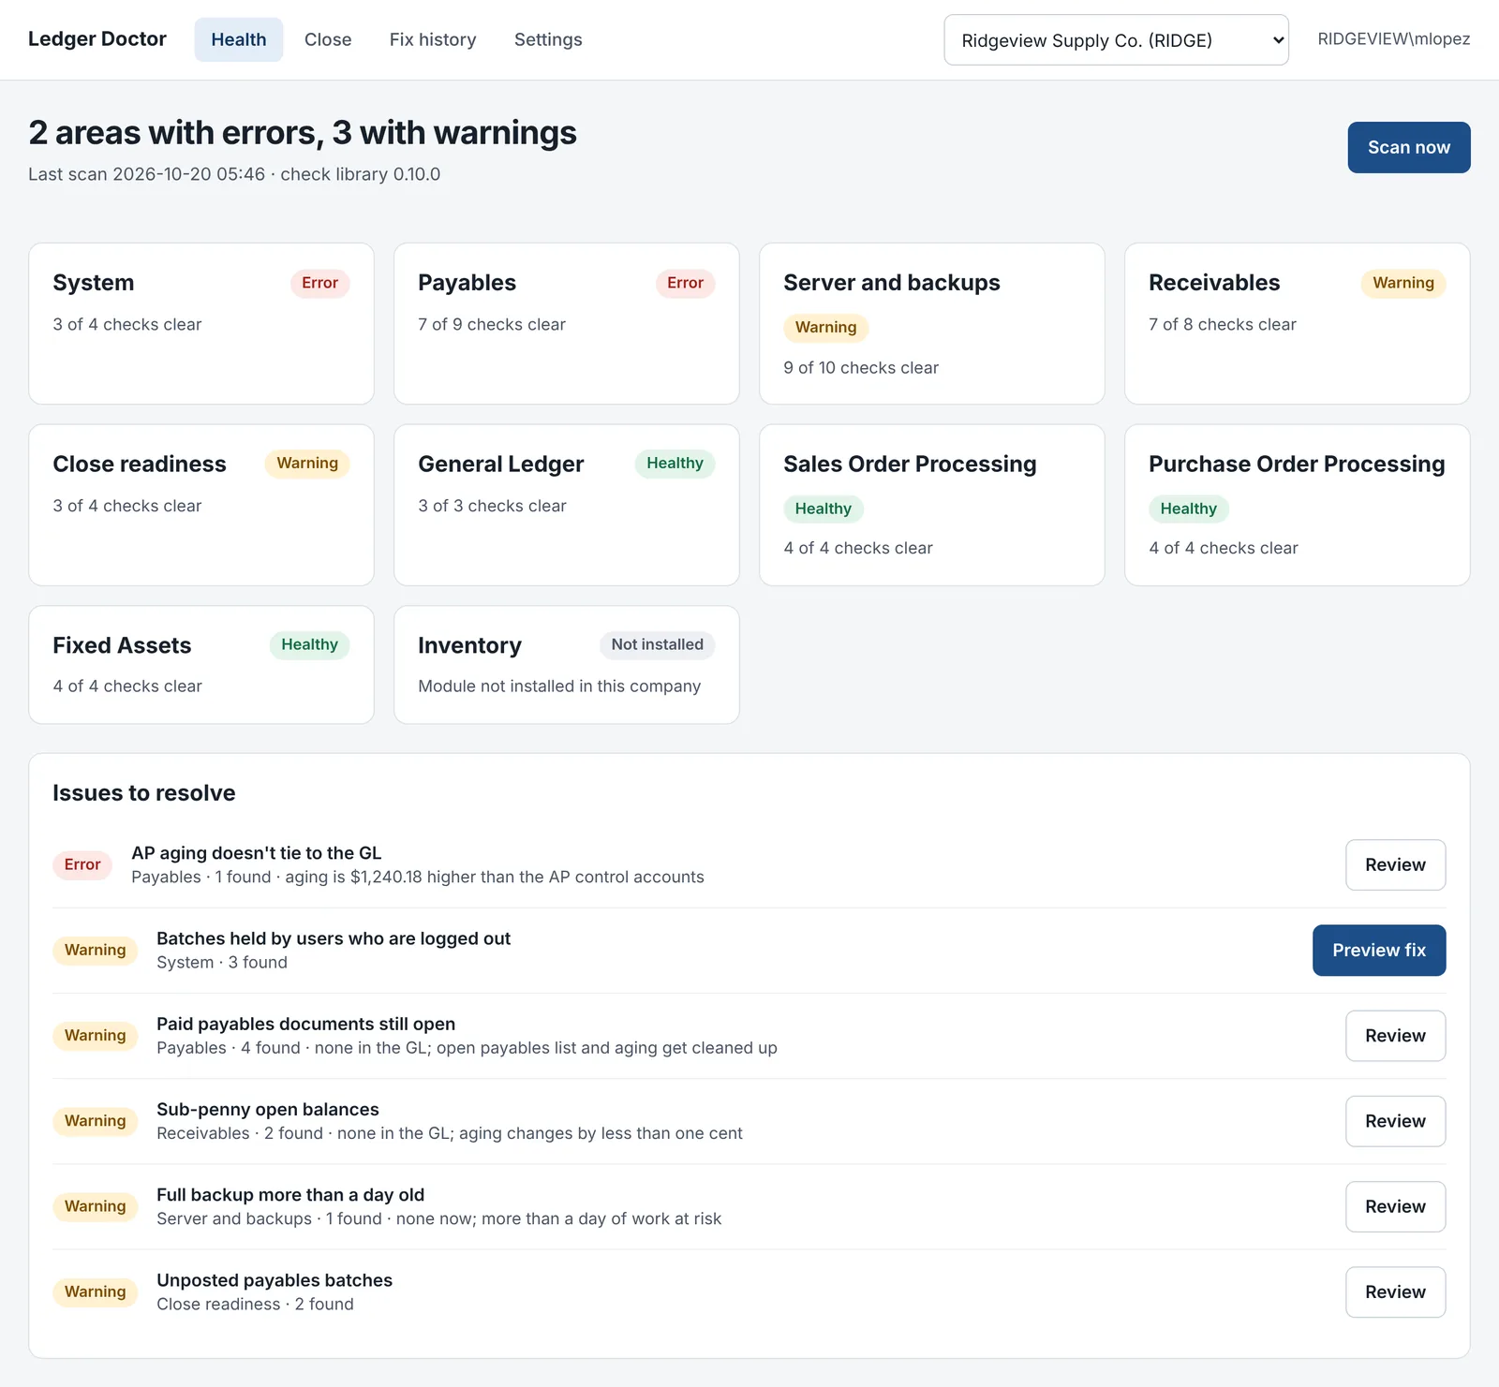Review the AP aging doesn't tie issue
1499x1387 pixels.
pyautogui.click(x=1396, y=865)
